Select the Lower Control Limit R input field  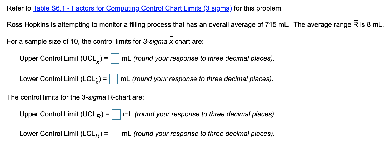pyautogui.click(x=115, y=134)
